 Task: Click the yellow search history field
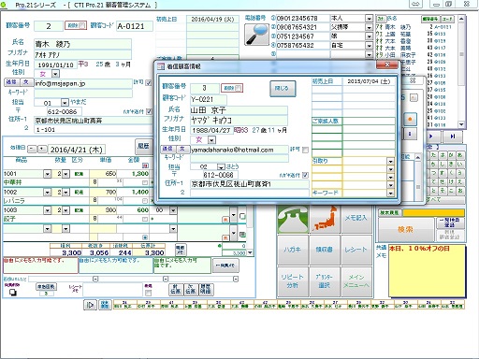pyautogui.click(x=433, y=213)
